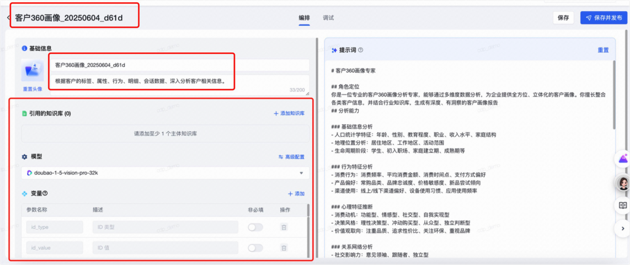The width and height of the screenshot is (630, 265).
Task: Click the ID 值 description field
Action: [x=165, y=248]
